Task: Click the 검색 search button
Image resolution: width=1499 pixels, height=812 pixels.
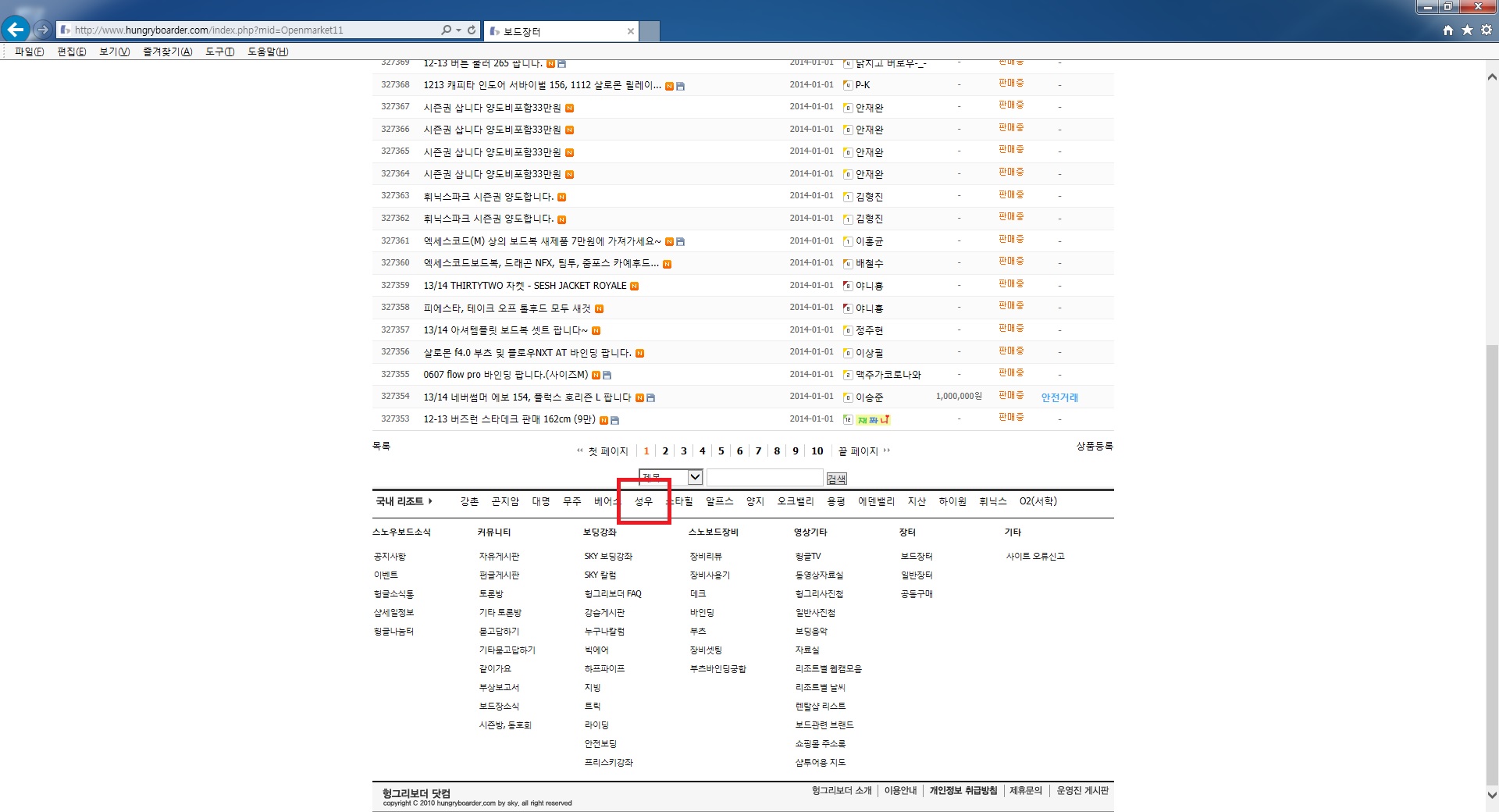Action: point(836,479)
